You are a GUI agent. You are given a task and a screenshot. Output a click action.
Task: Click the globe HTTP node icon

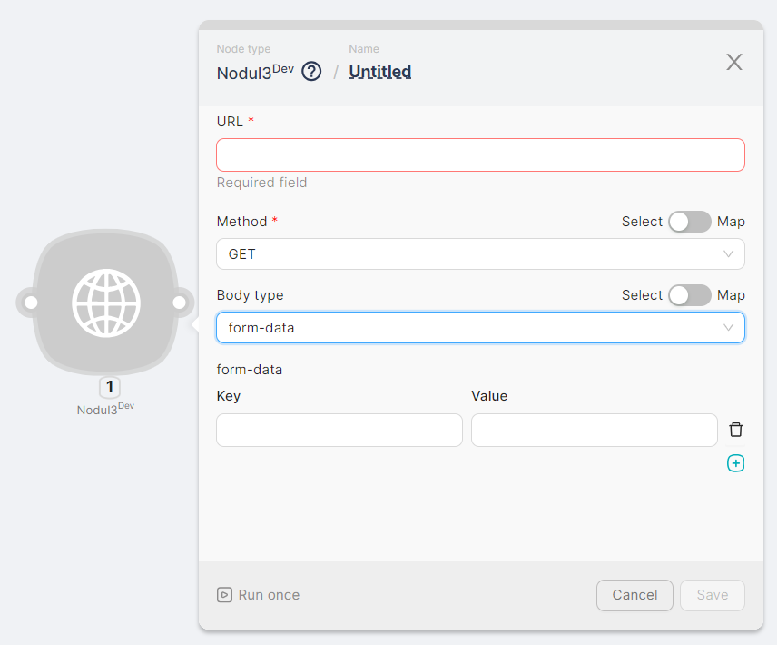coord(106,303)
